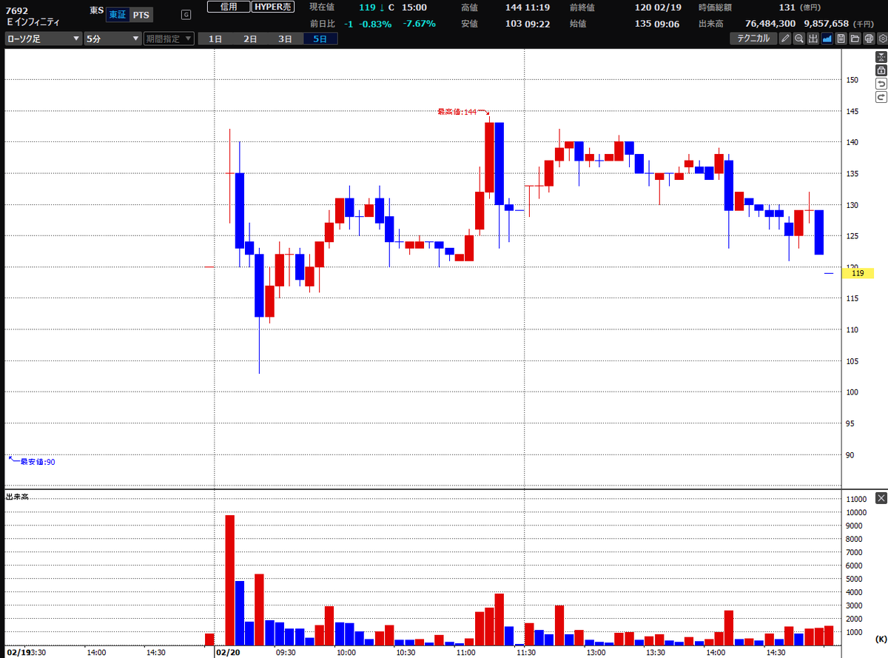Image resolution: width=888 pixels, height=658 pixels.
Task: Open chart settings gear
Action: (881, 38)
